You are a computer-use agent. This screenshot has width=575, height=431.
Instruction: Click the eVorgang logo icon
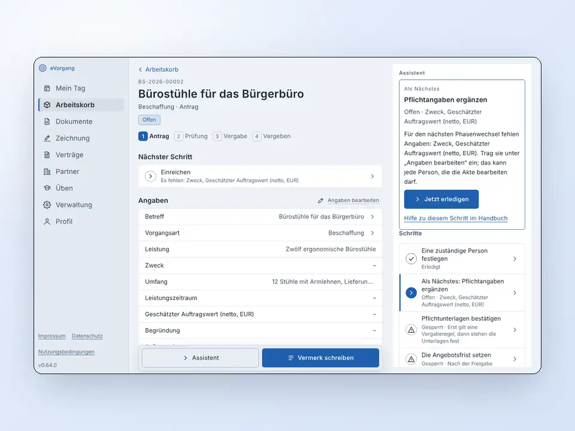click(43, 68)
